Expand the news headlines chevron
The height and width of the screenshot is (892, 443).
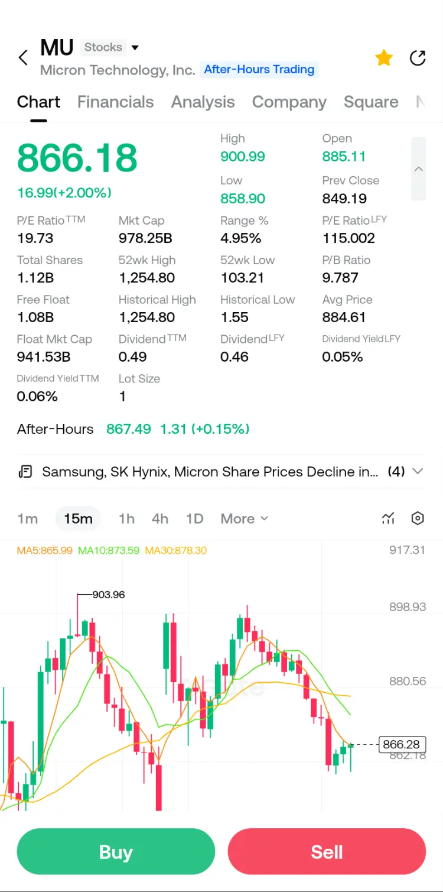(418, 472)
